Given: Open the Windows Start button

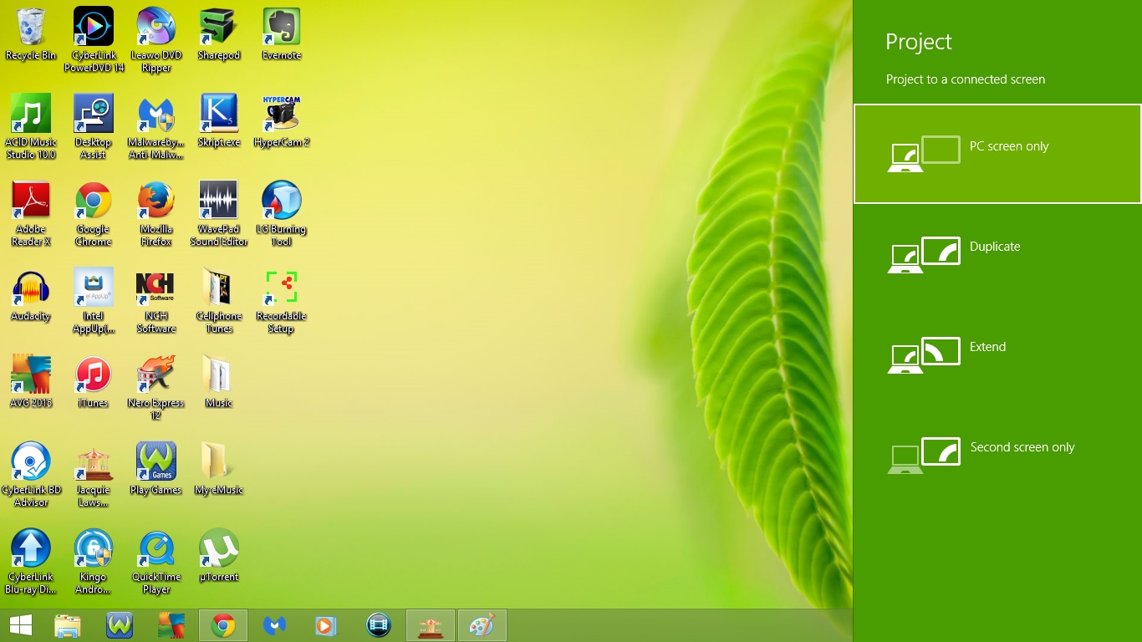Looking at the screenshot, I should 21,625.
